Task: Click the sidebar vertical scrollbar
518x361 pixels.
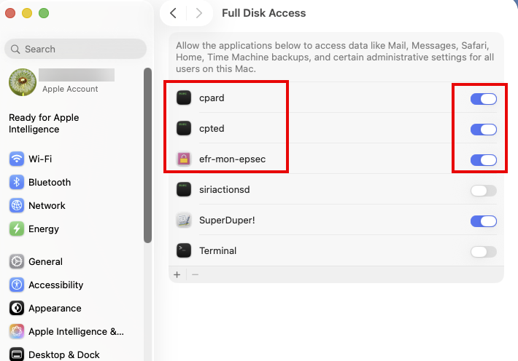Action: coord(147,155)
